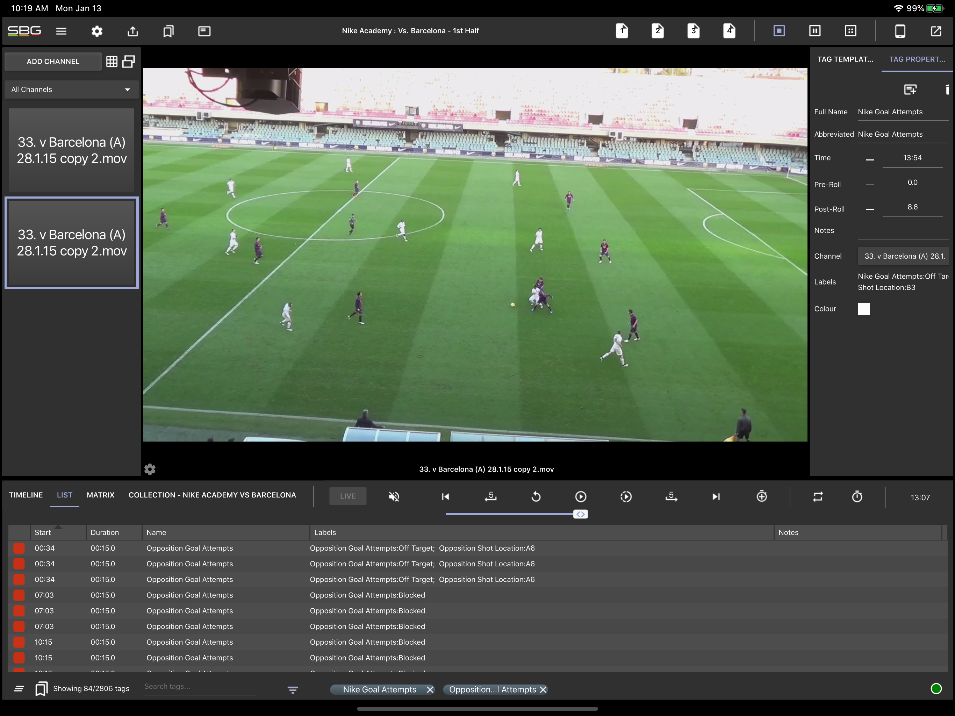Open video in external window
This screenshot has height=716, width=955.
click(935, 31)
